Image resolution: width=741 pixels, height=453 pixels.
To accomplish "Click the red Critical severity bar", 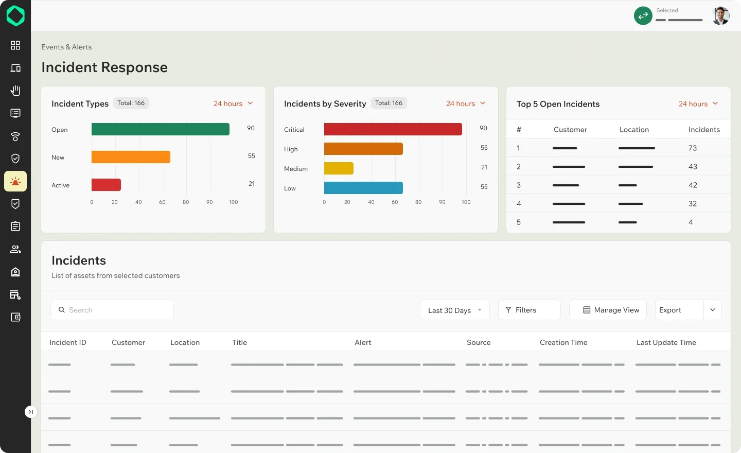I will pos(393,129).
